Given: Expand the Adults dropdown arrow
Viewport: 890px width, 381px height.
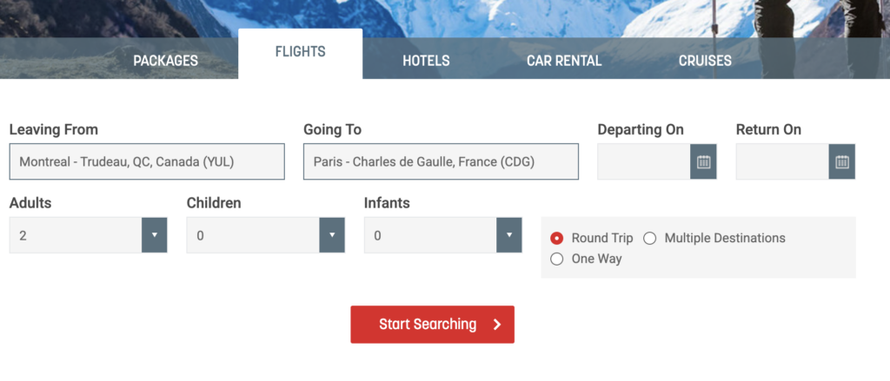Looking at the screenshot, I should tap(154, 235).
